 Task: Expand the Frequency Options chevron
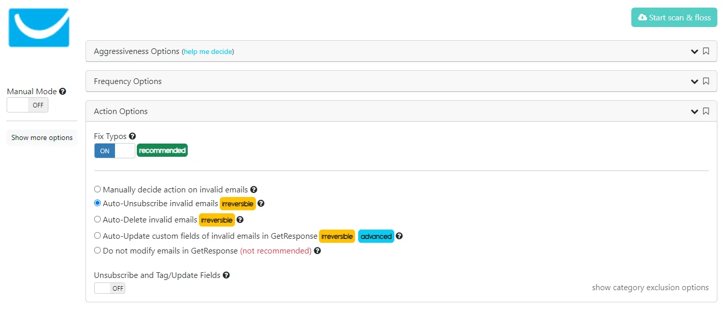click(x=694, y=81)
